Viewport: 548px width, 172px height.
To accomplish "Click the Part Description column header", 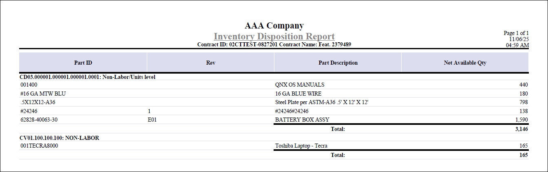I will (x=338, y=63).
